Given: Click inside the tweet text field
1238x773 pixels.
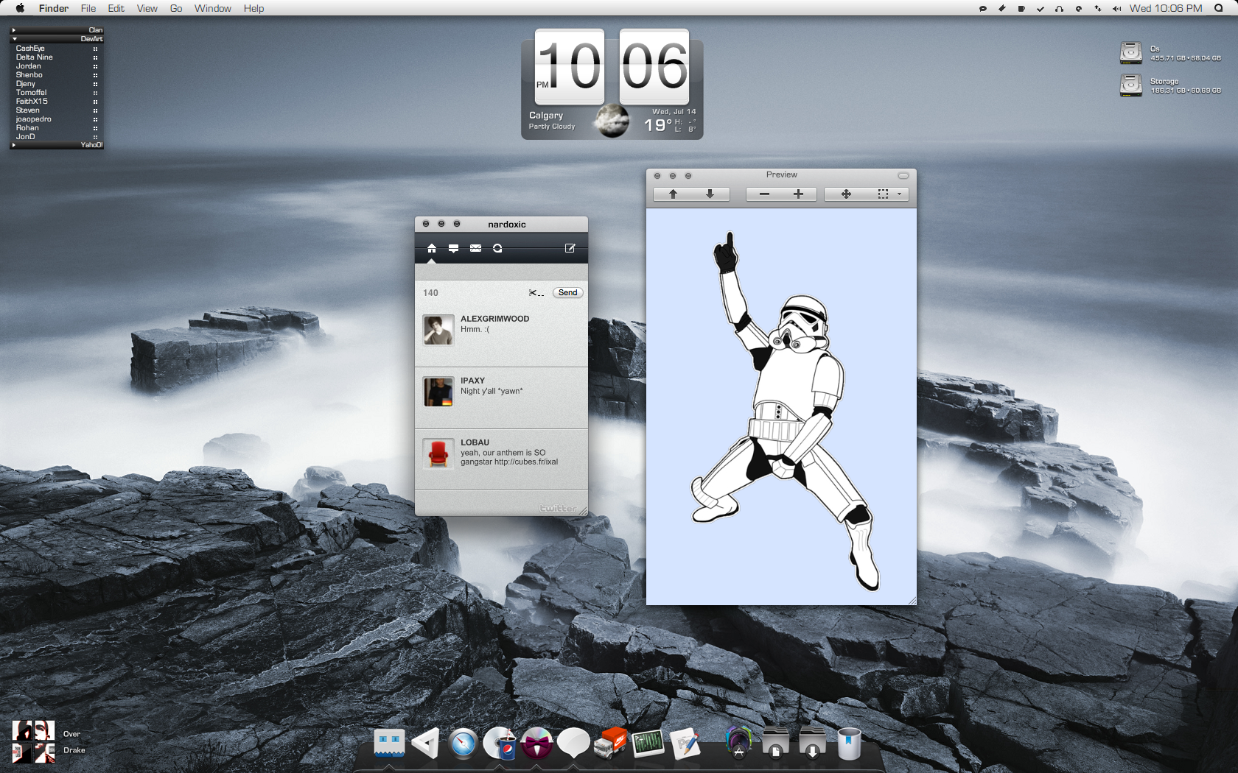Looking at the screenshot, I should (501, 272).
